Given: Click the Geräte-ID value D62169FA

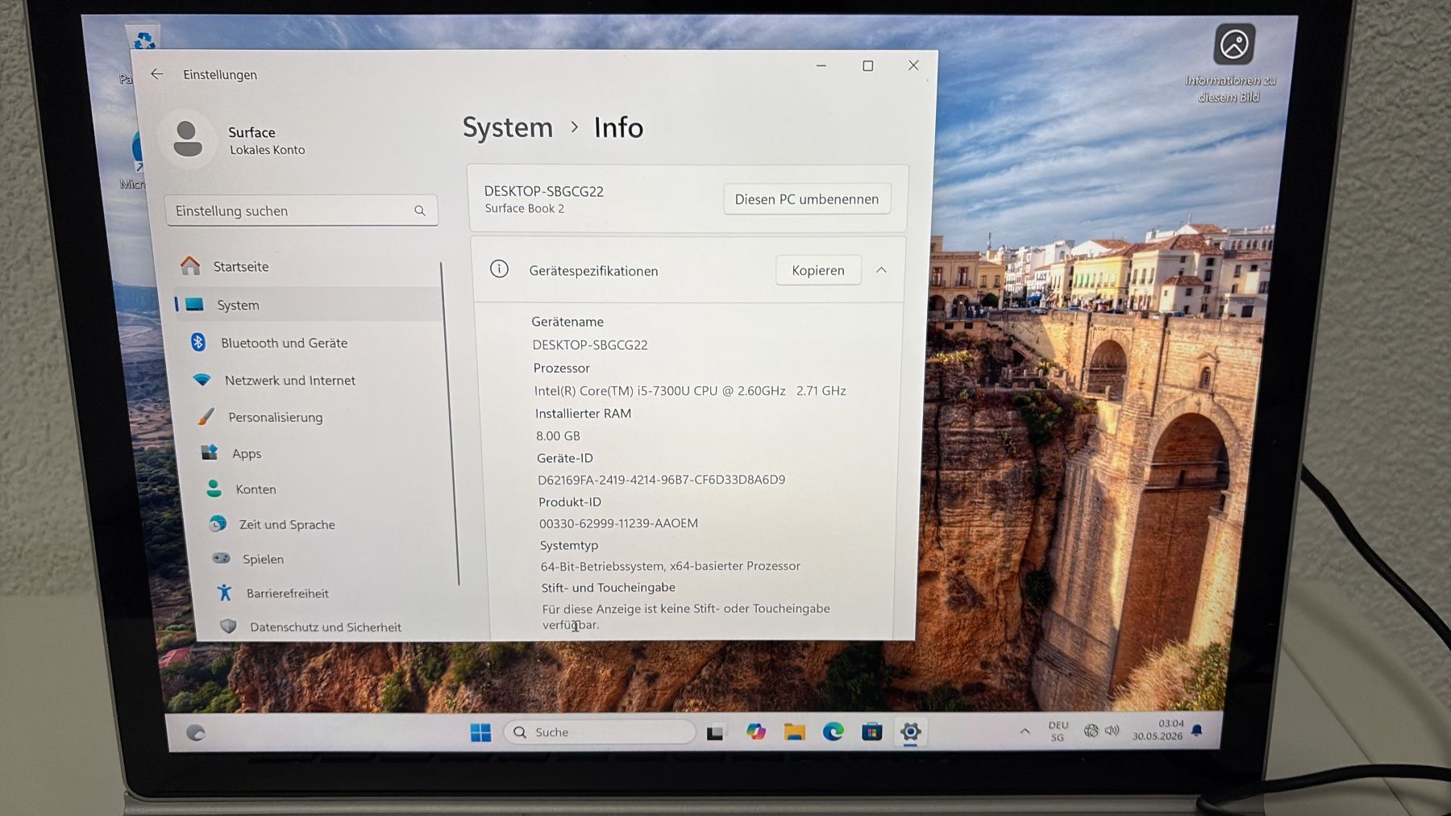Looking at the screenshot, I should tap(661, 480).
